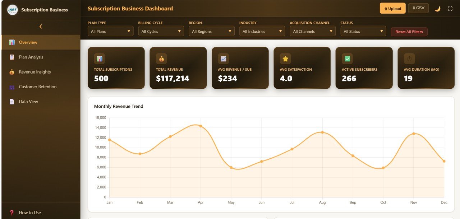Toggle dark mode with the moon icon

pyautogui.click(x=437, y=8)
